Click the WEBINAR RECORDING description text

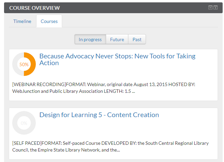[x=104, y=88]
